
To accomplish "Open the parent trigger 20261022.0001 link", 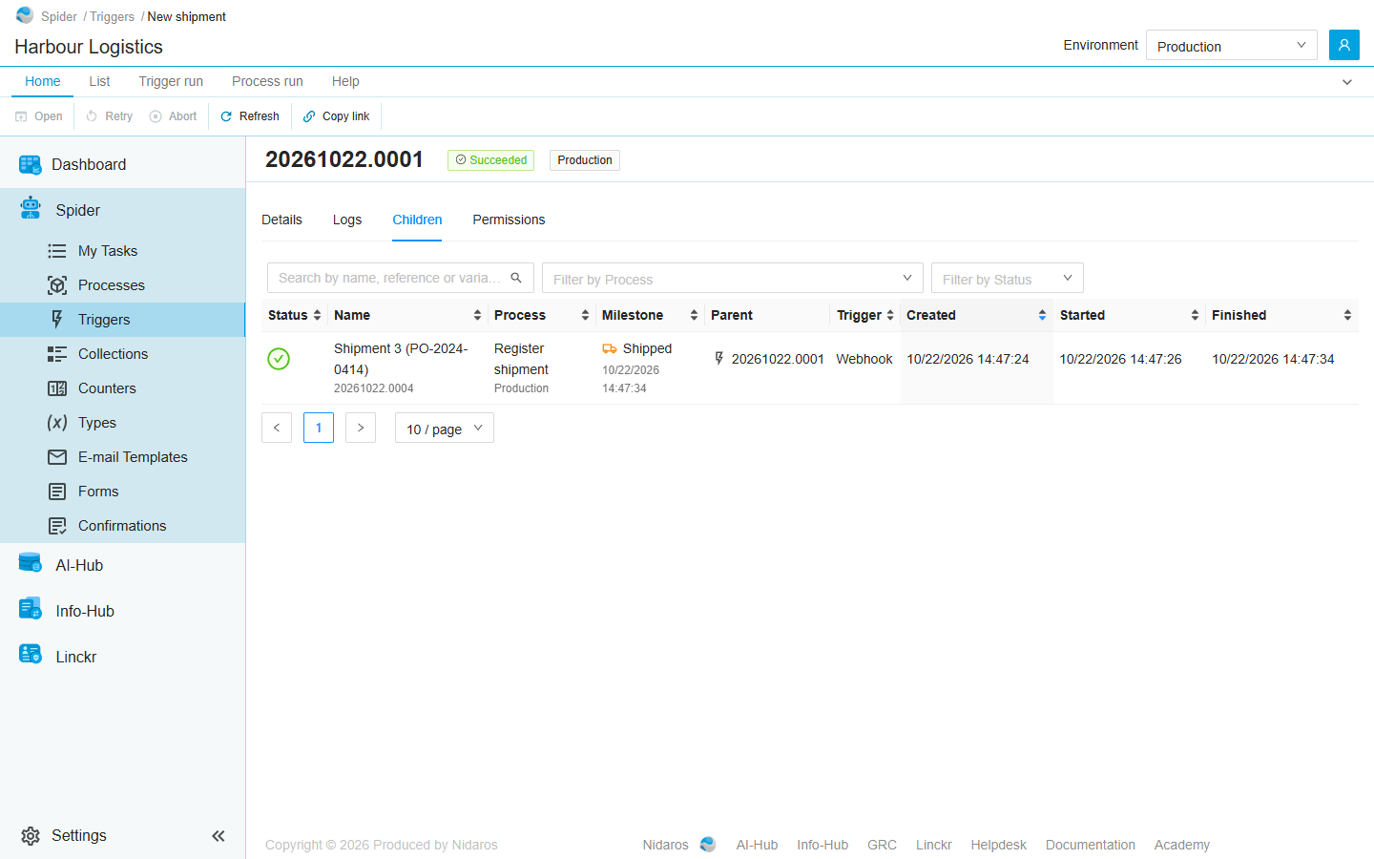I will [778, 359].
